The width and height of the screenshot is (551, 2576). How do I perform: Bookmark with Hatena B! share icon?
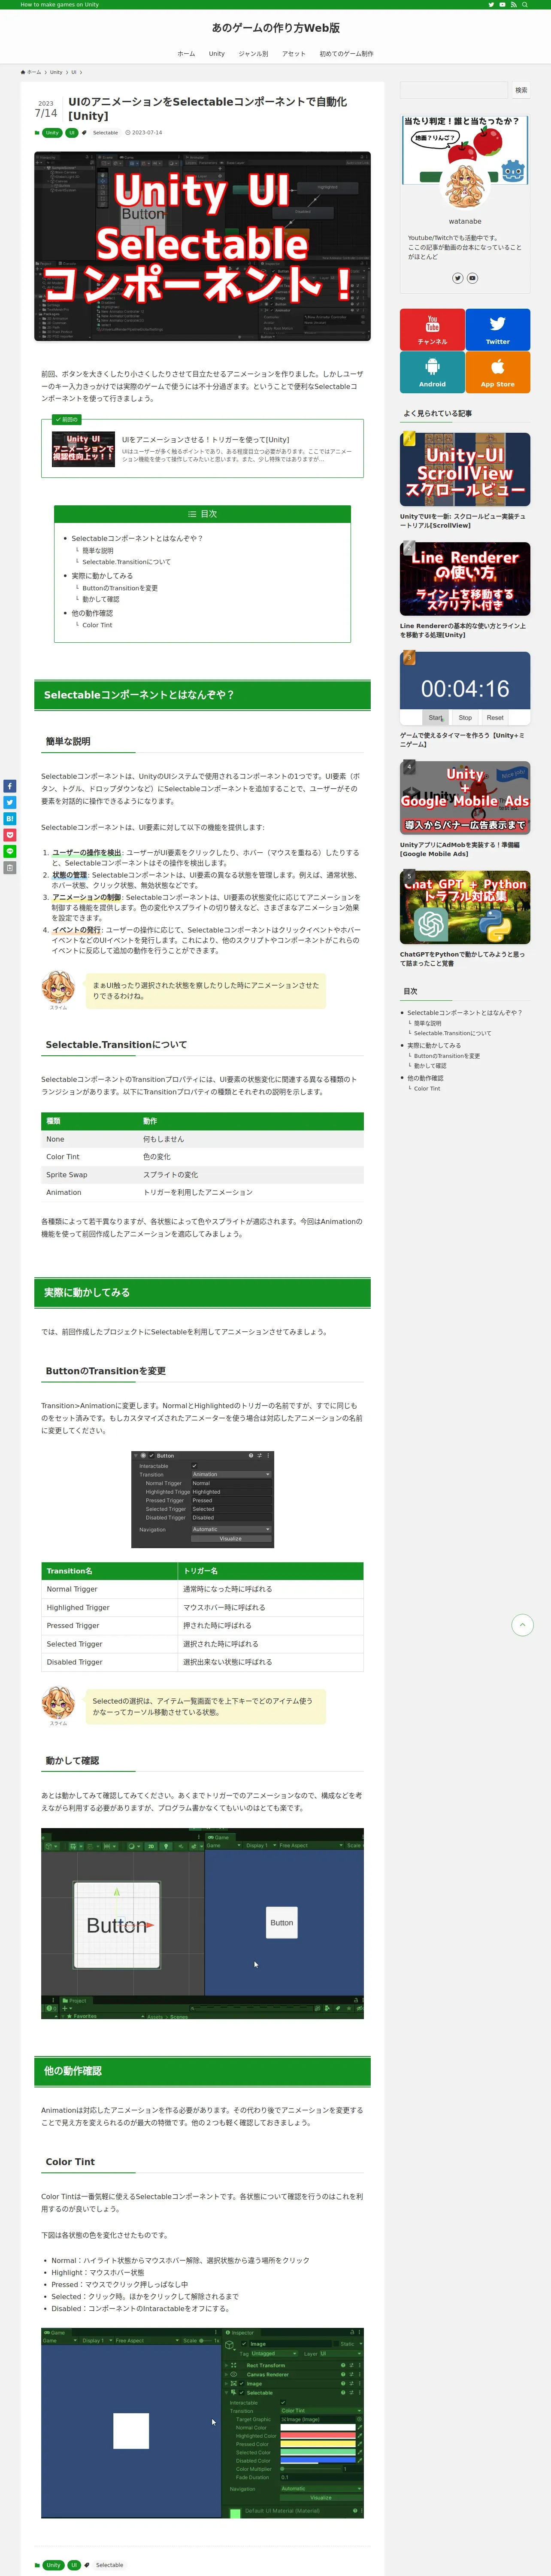(x=9, y=819)
